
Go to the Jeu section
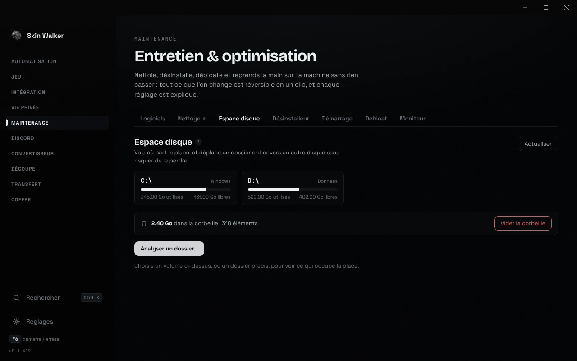(x=58, y=77)
